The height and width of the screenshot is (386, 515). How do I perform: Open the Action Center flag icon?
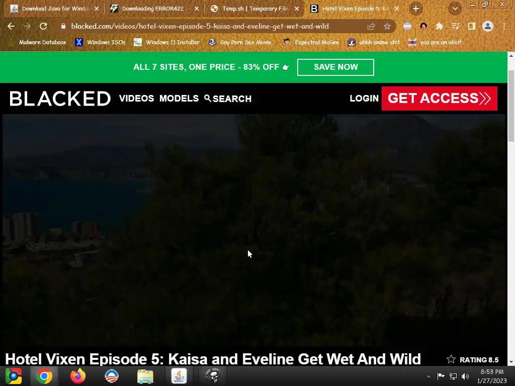[x=441, y=376]
